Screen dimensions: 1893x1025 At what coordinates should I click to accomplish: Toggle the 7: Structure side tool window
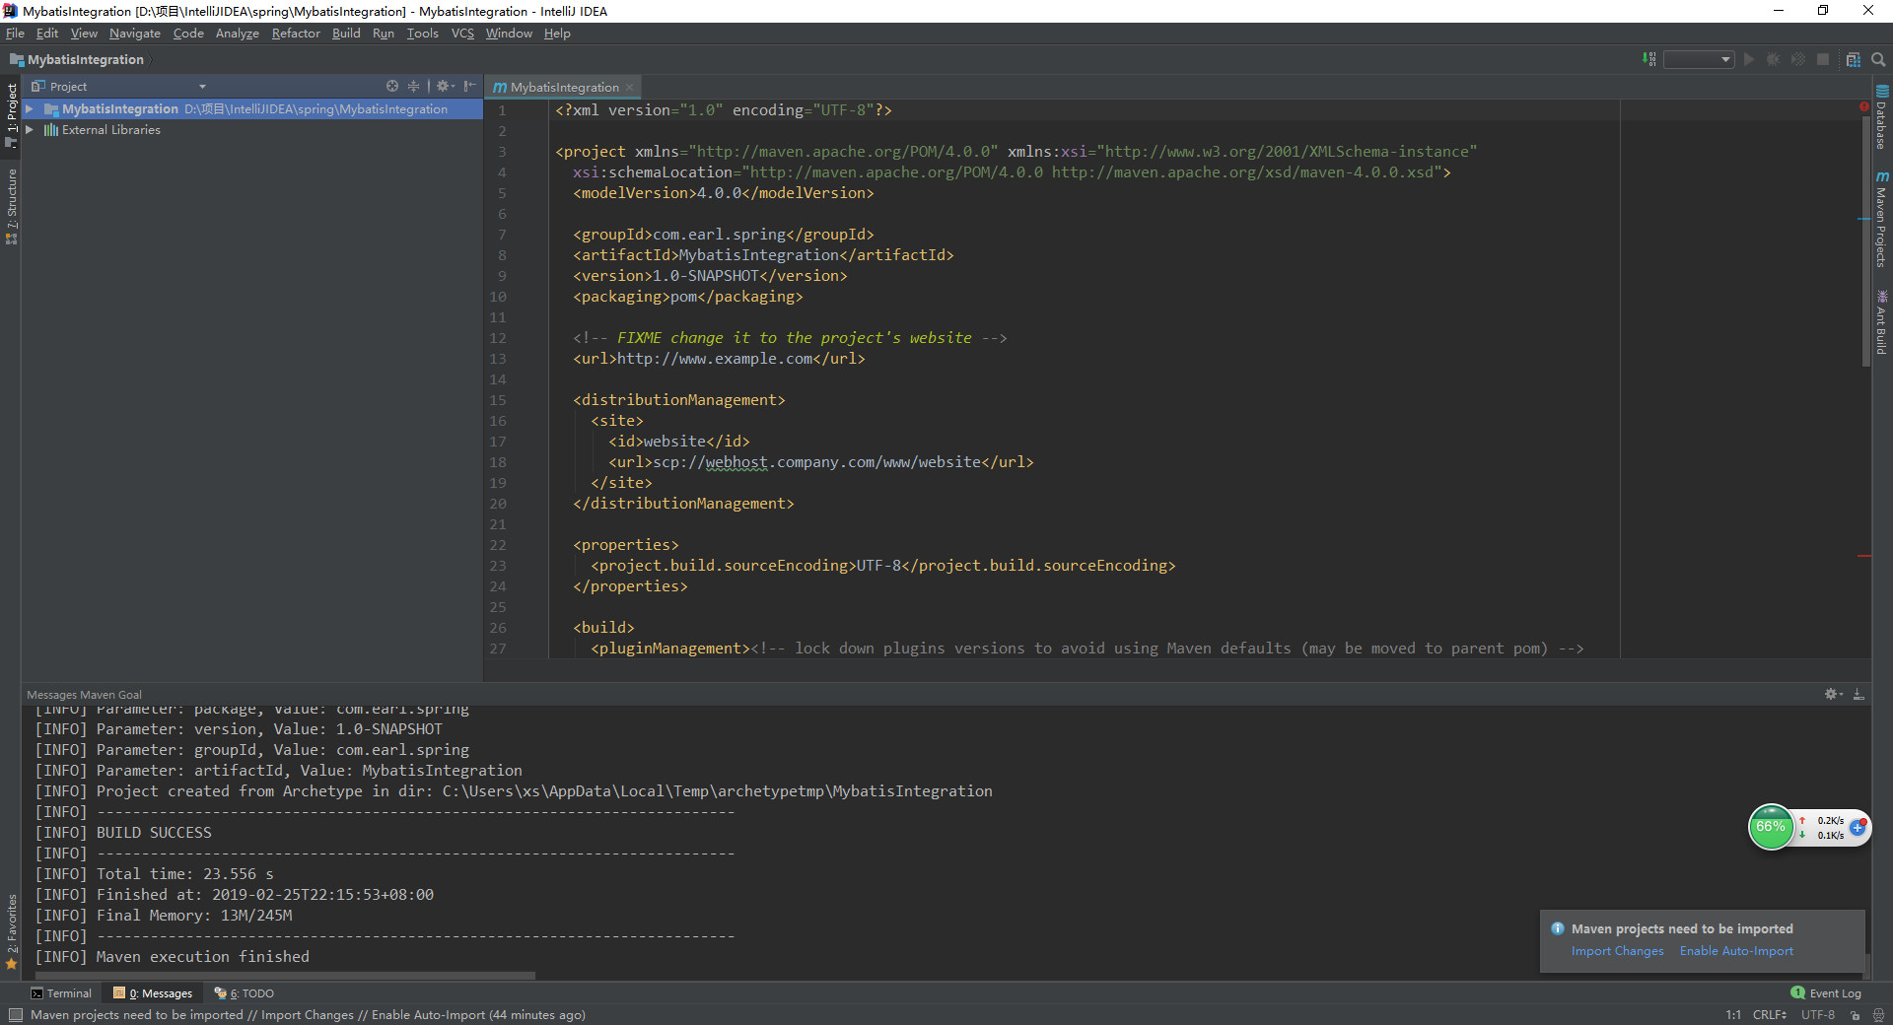[12, 206]
